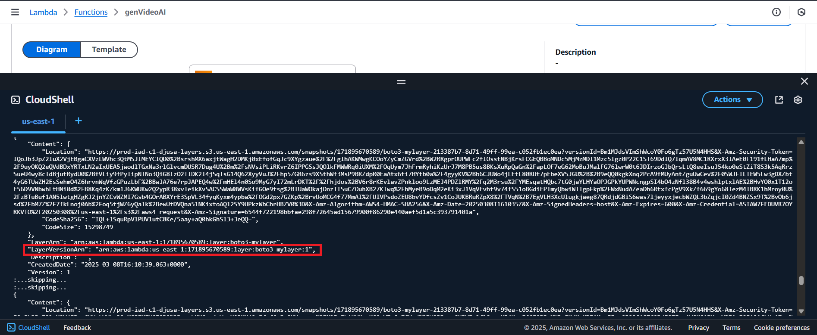
Task: Close the CloudShell panel
Action: tap(804, 81)
